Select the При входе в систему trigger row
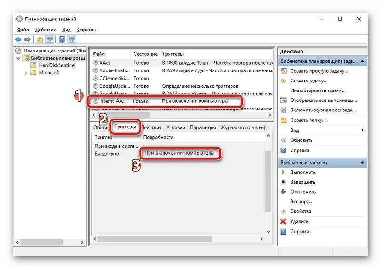Viewport: 381px width, 269px height. pyautogui.click(x=179, y=146)
